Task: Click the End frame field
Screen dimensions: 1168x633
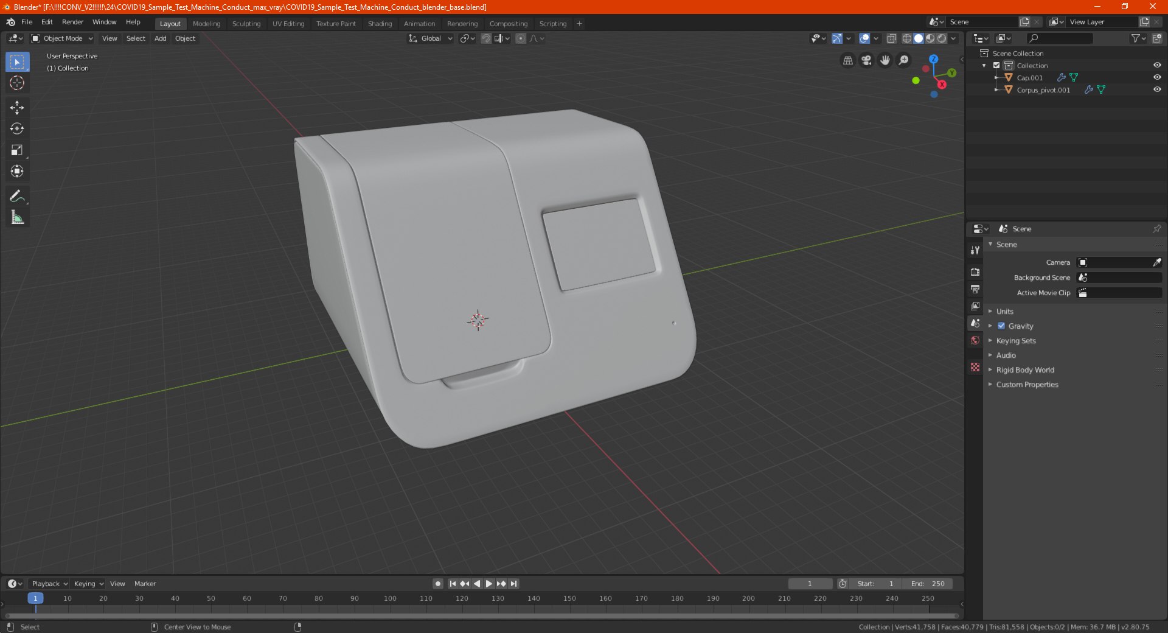Action: click(x=928, y=584)
